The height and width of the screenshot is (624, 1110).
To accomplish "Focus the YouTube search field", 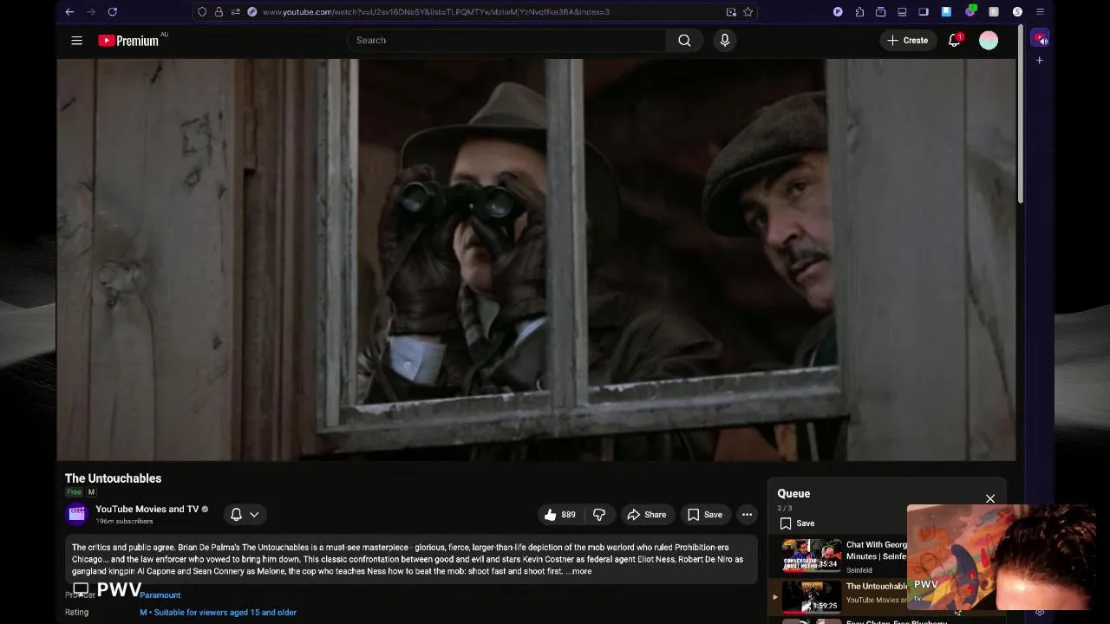I will coord(506,40).
